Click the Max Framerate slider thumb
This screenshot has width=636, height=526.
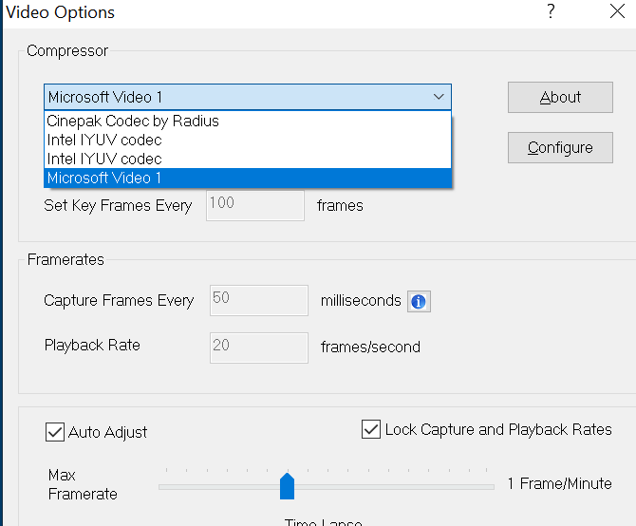pos(288,486)
